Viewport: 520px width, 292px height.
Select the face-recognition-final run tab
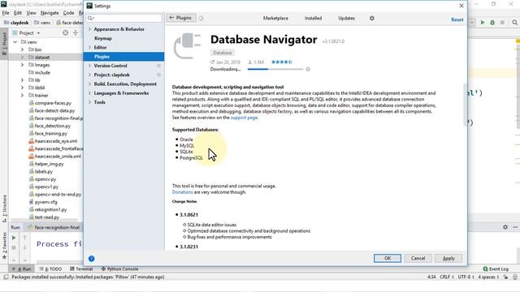[x=54, y=227]
